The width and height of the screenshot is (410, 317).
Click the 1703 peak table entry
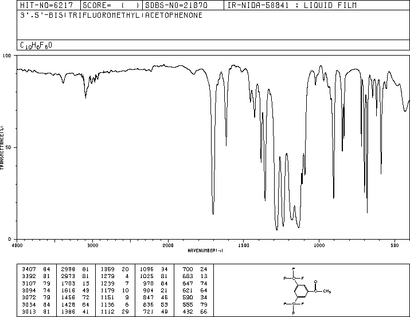click(x=75, y=284)
